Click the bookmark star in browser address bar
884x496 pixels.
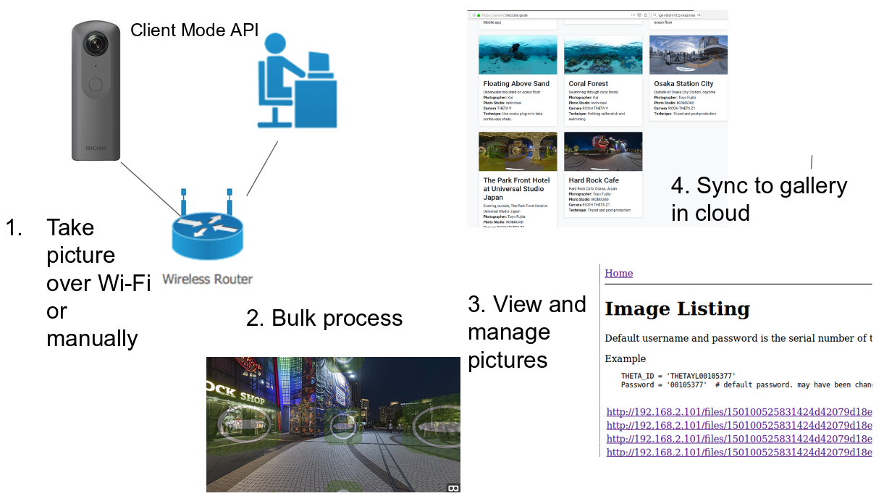pos(645,14)
